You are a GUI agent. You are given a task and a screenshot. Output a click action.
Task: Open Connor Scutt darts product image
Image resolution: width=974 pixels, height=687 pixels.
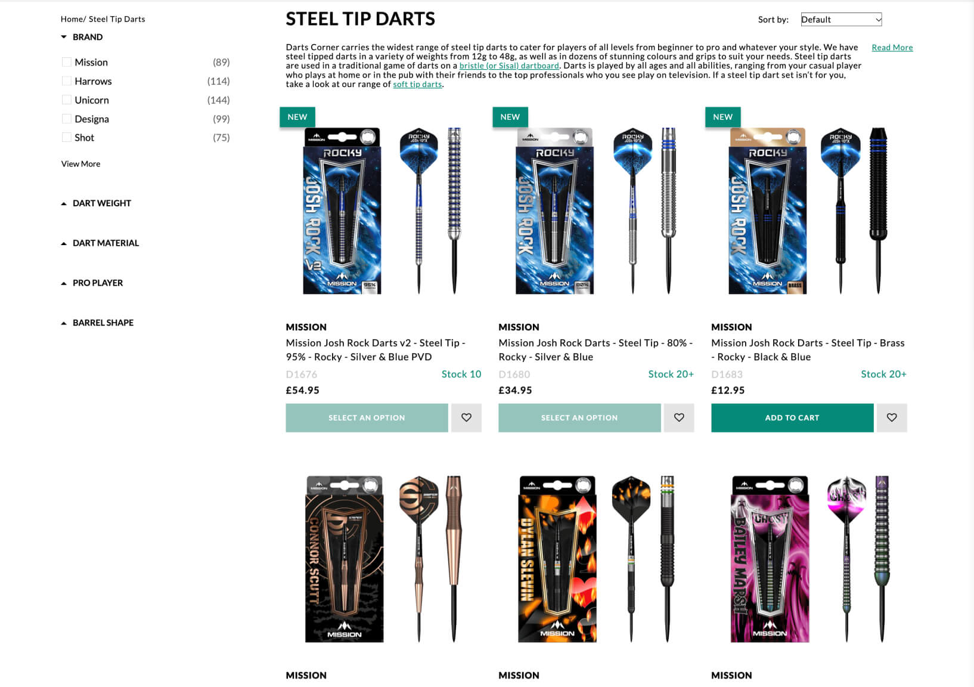[383, 559]
